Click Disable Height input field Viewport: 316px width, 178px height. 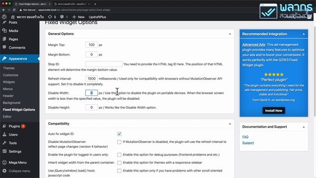[91, 107]
